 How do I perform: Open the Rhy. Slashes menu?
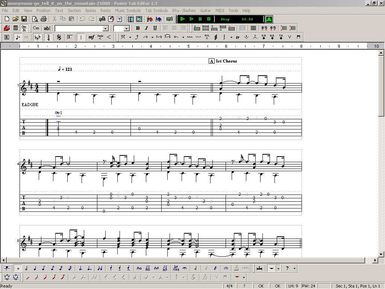point(184,11)
